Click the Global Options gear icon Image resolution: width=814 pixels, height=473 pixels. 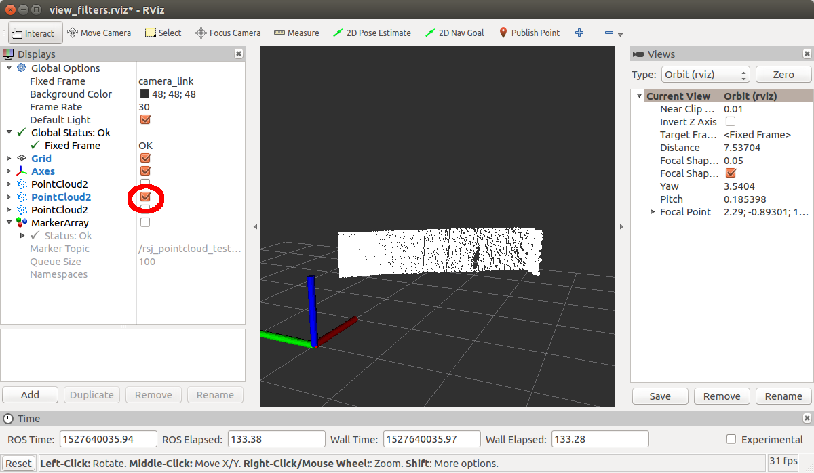point(21,68)
